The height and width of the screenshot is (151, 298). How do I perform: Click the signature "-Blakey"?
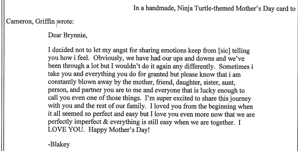pyautogui.click(x=59, y=145)
